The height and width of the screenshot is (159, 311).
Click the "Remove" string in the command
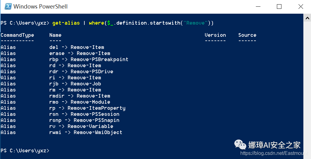pyautogui.click(x=195, y=23)
